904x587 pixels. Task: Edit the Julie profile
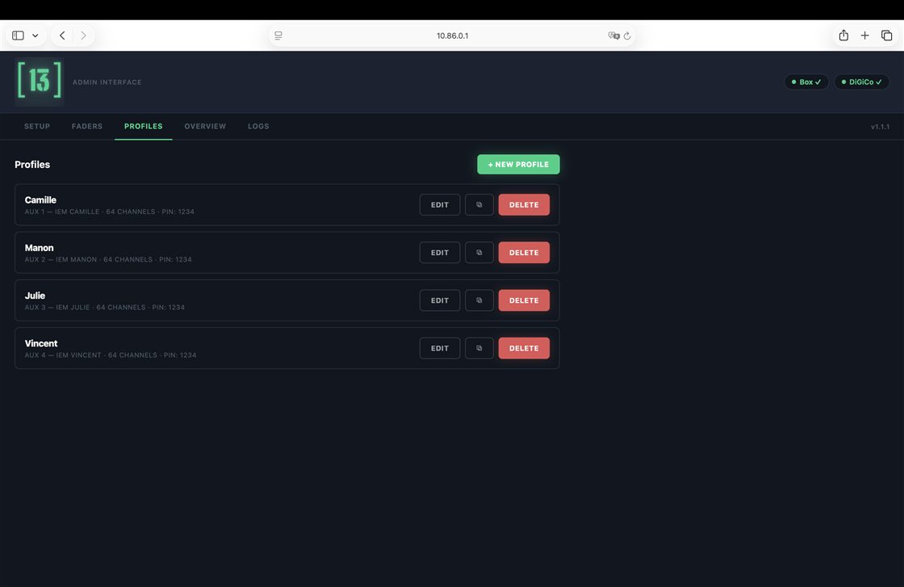coord(440,300)
